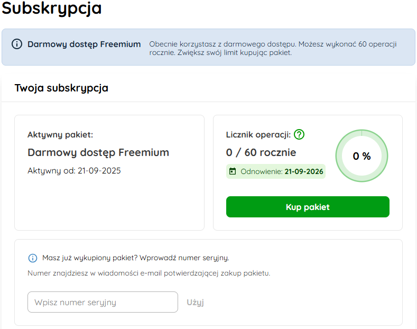Click the 0 / 60 rocznie counter text
The height and width of the screenshot is (329, 417).
pos(261,152)
